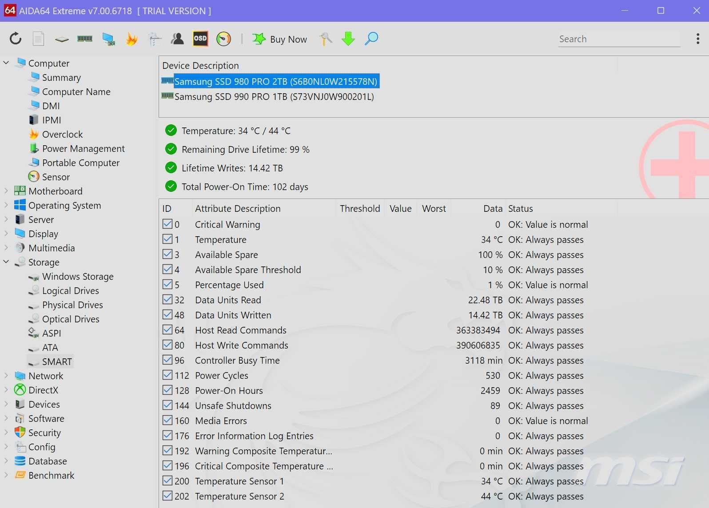Expand the Display tree node
This screenshot has width=709, height=508.
pyautogui.click(x=6, y=234)
